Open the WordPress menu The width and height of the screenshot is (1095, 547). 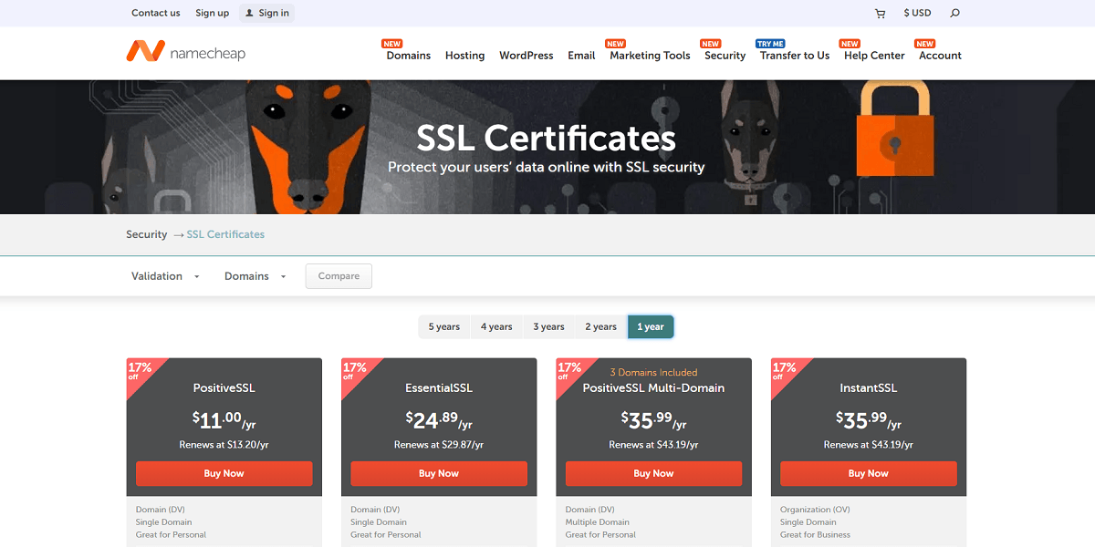(x=527, y=56)
